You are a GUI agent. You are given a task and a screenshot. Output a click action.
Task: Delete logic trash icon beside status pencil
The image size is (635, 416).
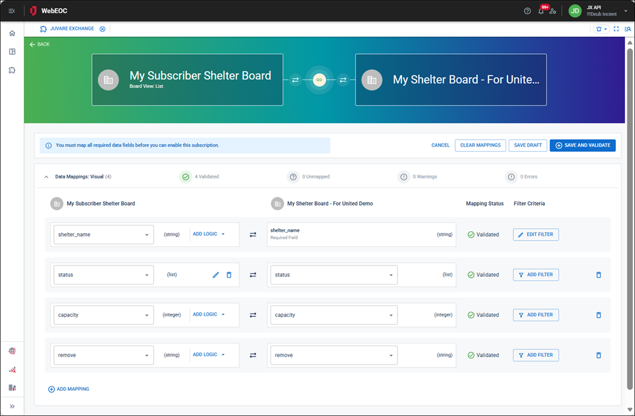229,275
